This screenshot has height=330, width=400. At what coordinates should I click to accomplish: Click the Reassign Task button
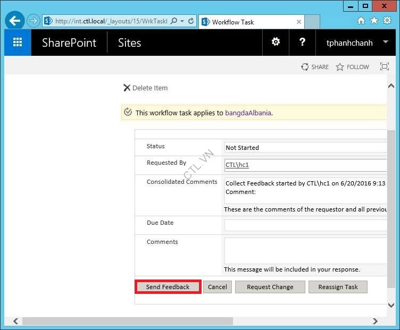pos(338,287)
